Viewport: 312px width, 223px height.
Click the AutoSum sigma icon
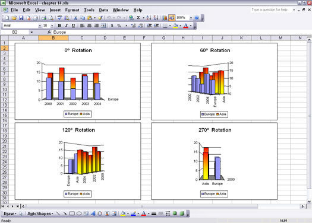[x=138, y=18]
